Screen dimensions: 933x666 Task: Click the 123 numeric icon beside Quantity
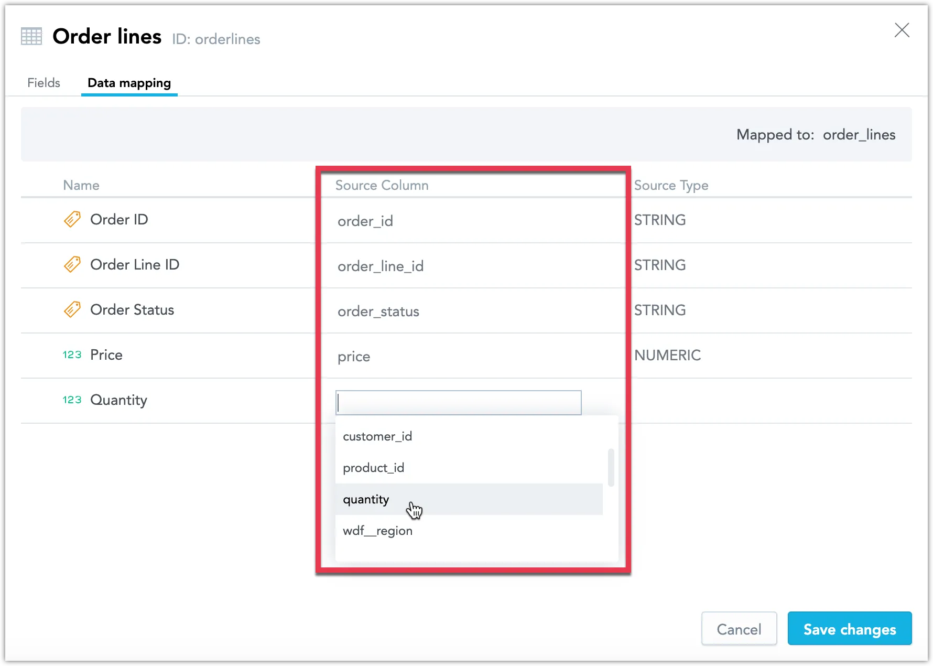(72, 400)
